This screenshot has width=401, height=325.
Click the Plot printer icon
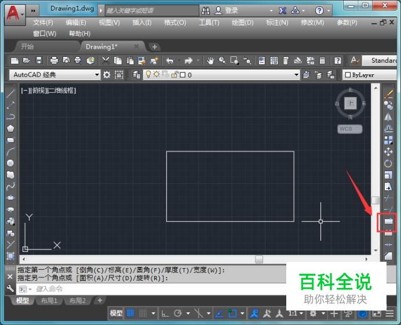[x=54, y=61]
